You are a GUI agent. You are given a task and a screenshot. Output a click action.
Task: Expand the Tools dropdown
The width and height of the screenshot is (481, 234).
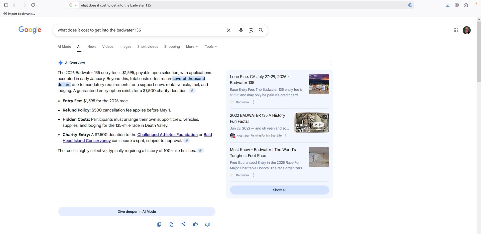pyautogui.click(x=210, y=46)
